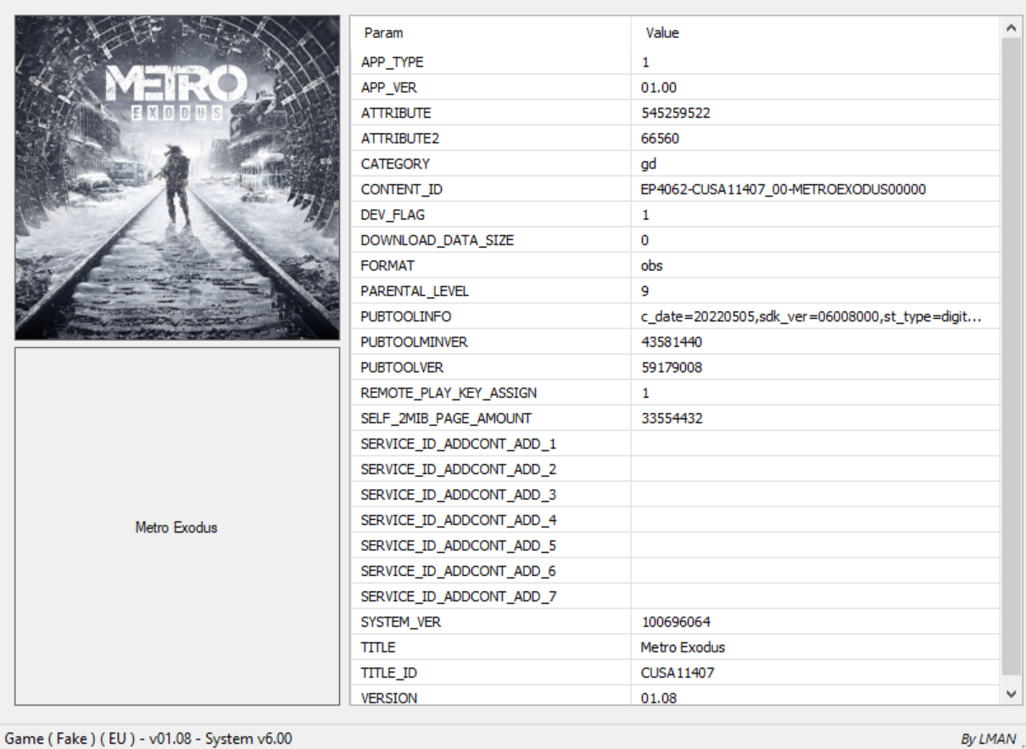Viewport: 1026px width, 749px height.
Task: Click value 59179008
Action: click(x=672, y=367)
